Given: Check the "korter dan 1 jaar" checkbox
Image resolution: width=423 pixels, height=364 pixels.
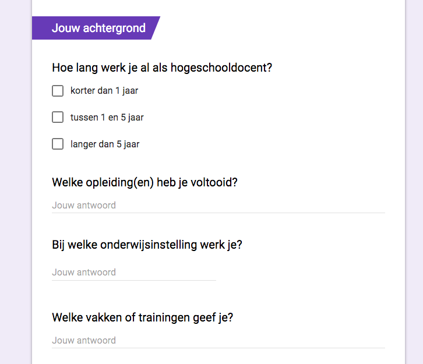Looking at the screenshot, I should pos(58,91).
